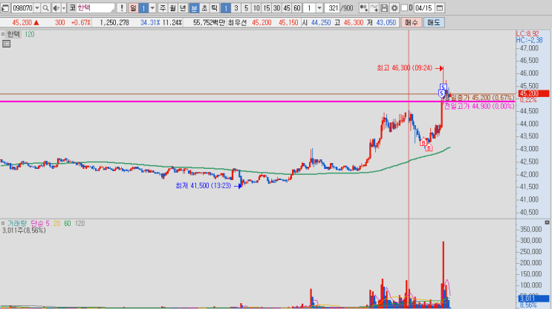This screenshot has width=552, height=309.
Task: Click the 최우선 best quote label
Action: click(237, 22)
